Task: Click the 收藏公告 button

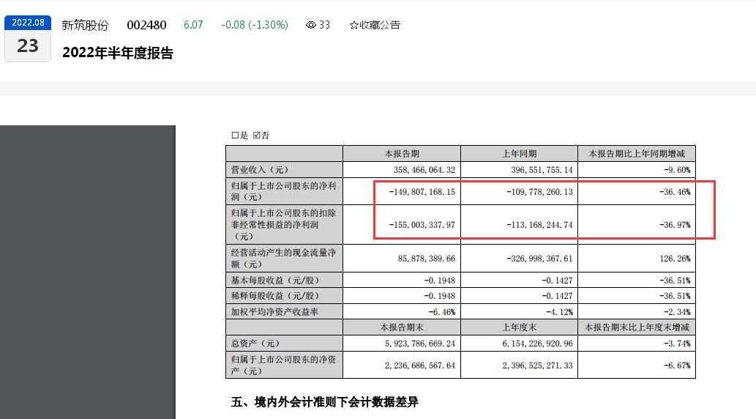Action: [x=375, y=25]
